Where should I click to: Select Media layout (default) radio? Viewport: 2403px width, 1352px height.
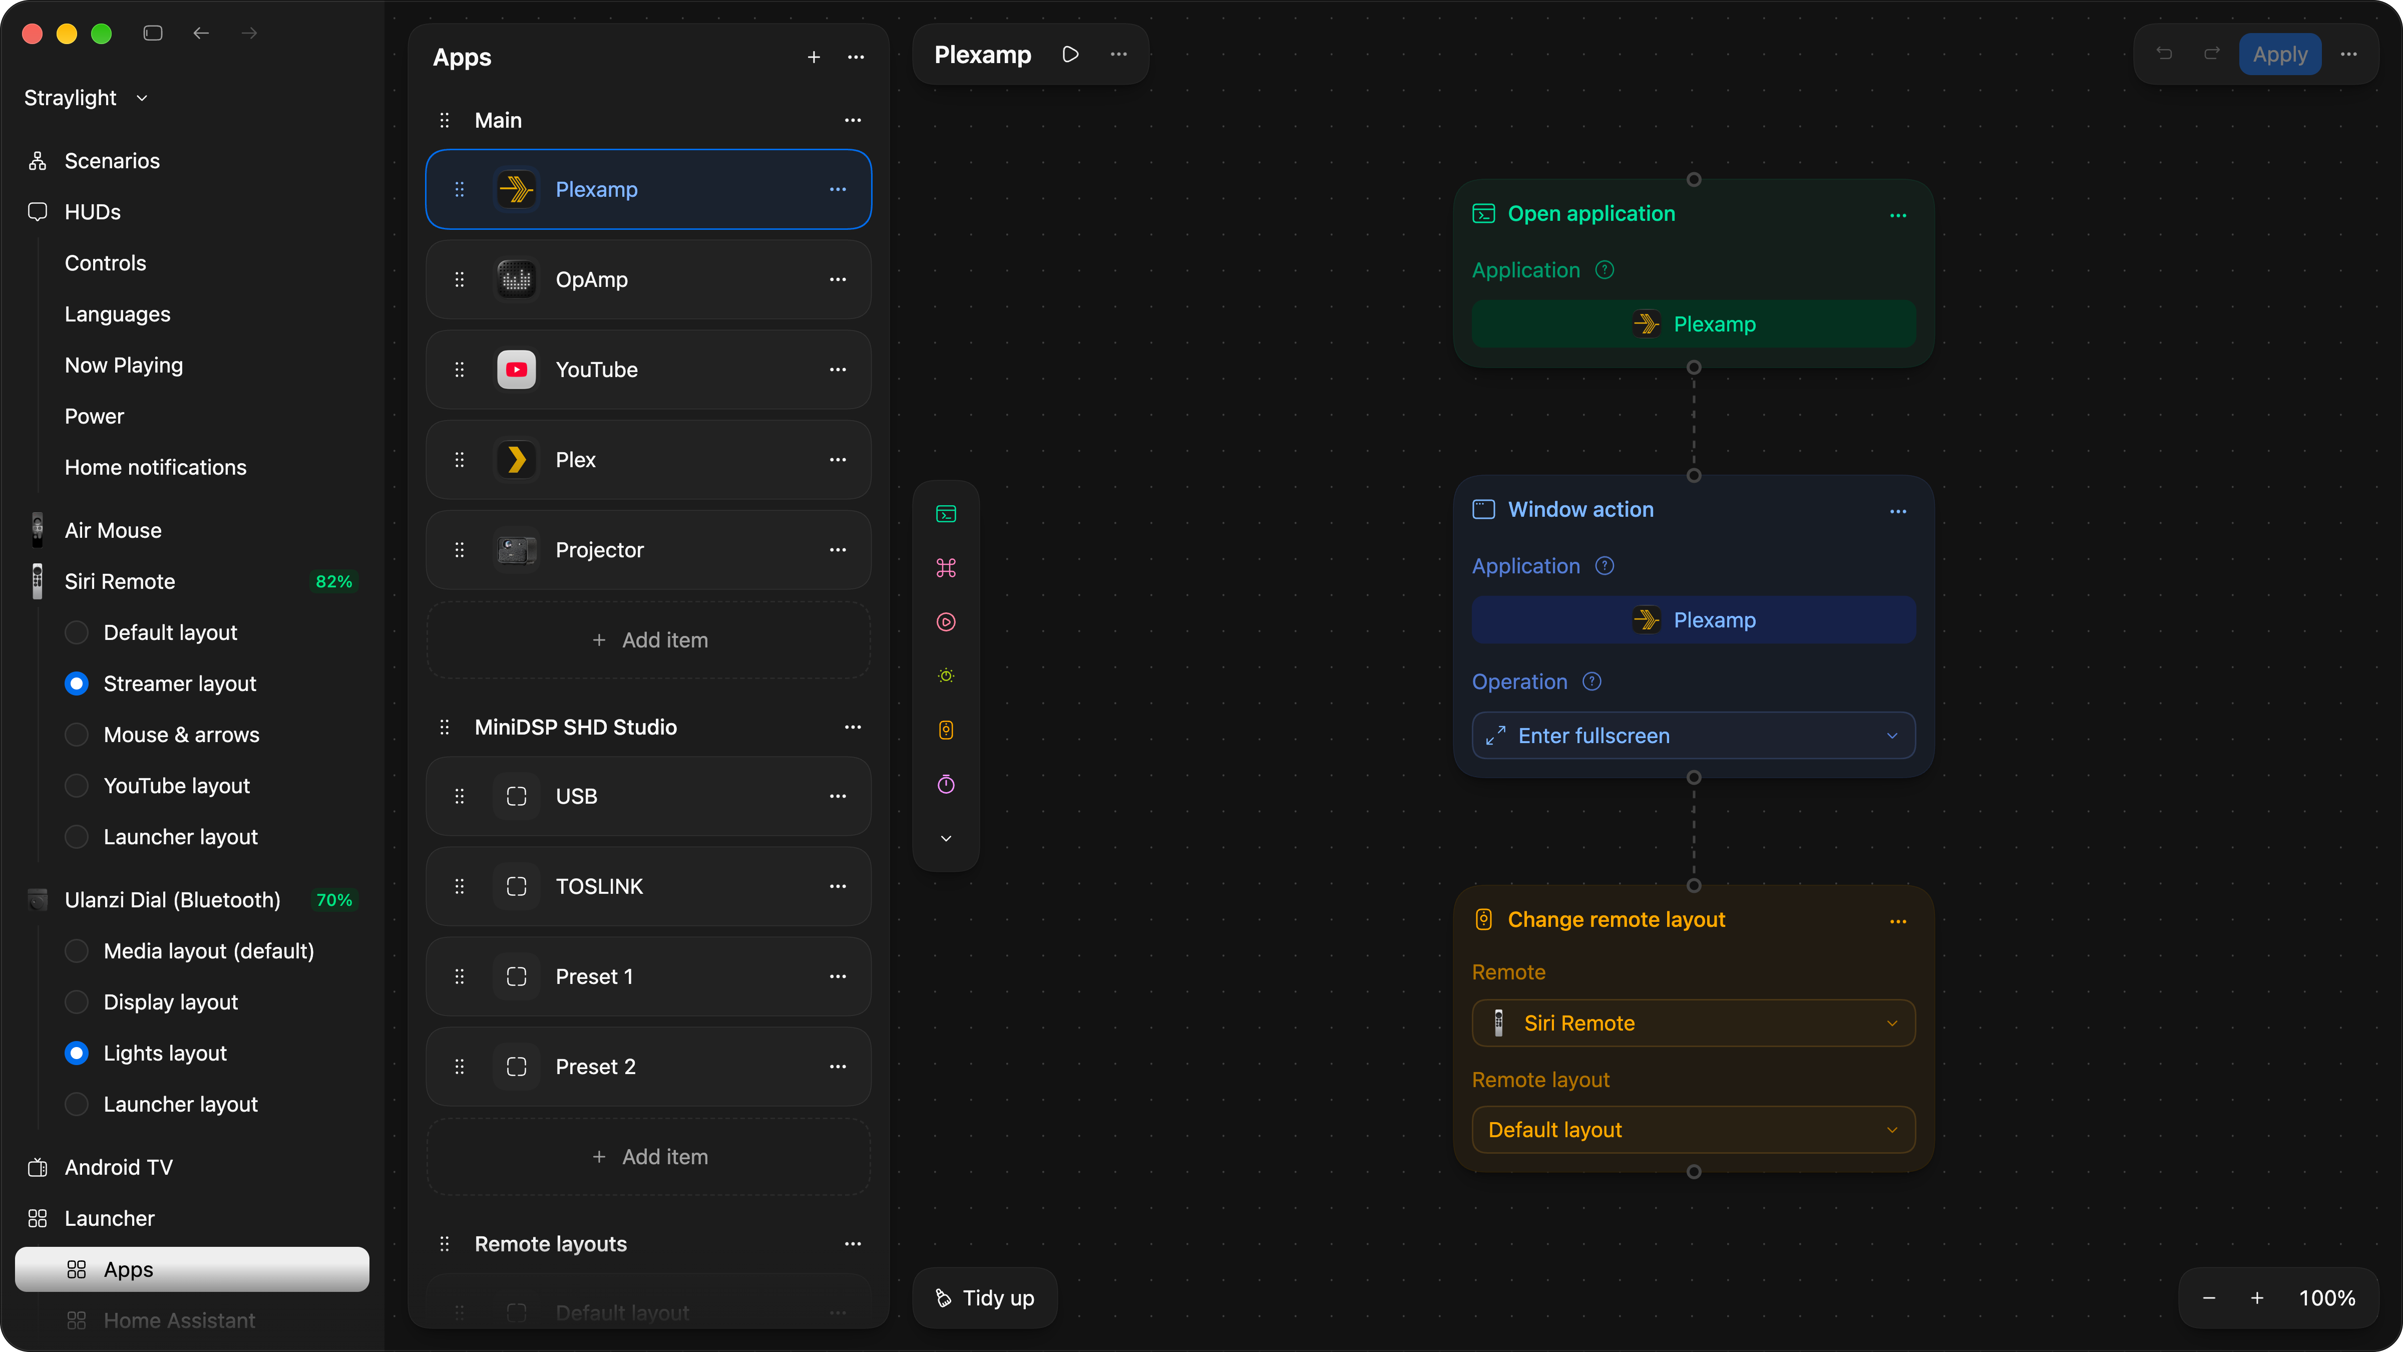click(77, 952)
